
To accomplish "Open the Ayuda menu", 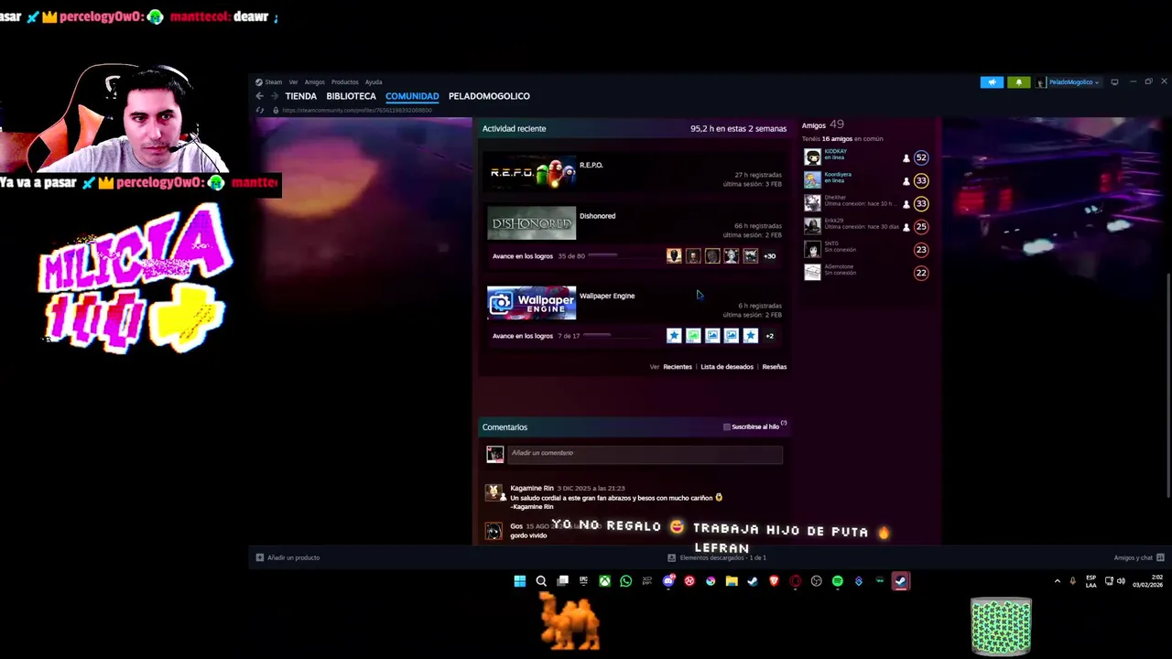I will point(374,82).
